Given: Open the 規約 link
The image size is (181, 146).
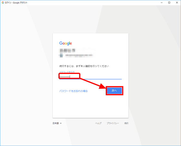Looking at the screenshot, I should [126, 123].
